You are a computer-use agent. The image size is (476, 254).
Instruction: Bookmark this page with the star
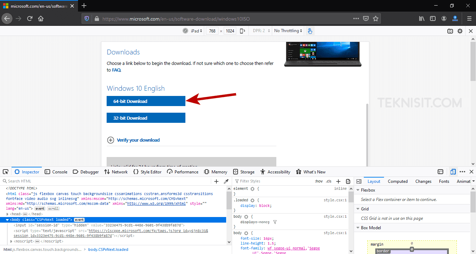click(375, 18)
